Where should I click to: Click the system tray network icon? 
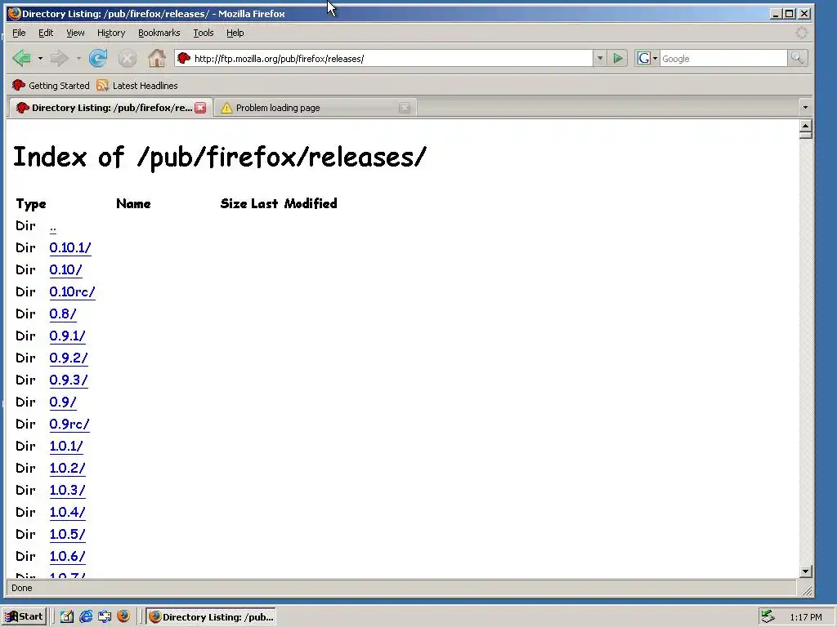coord(768,617)
